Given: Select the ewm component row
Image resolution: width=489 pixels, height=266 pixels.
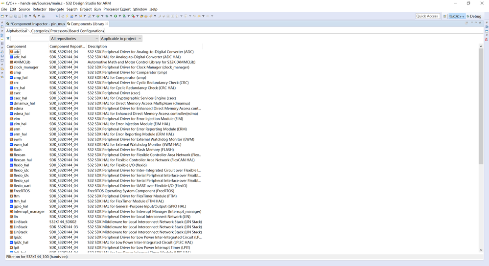Looking at the screenshot, I should pos(104,139).
